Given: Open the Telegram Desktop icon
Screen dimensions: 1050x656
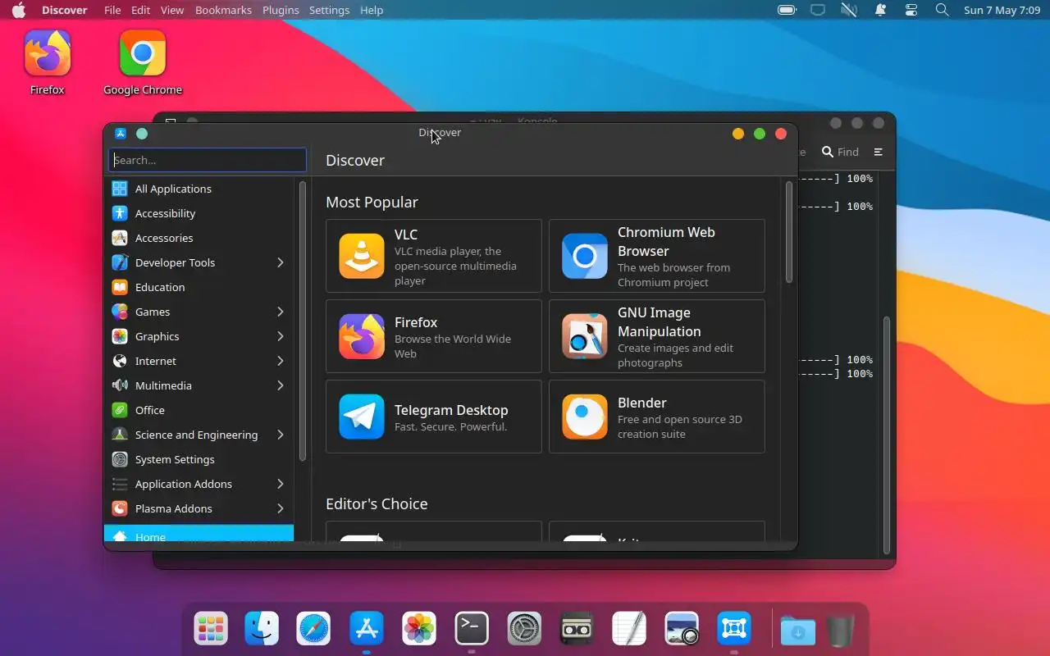Looking at the screenshot, I should pos(362,417).
